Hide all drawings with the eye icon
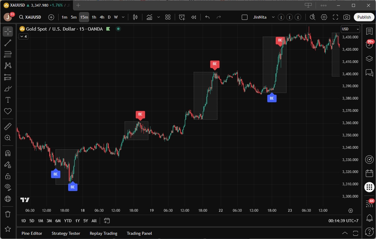This screenshot has height=239, width=376. point(8,187)
